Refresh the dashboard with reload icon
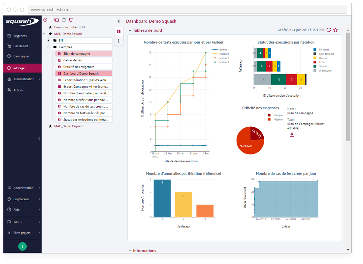The image size is (363, 264). click(x=328, y=30)
